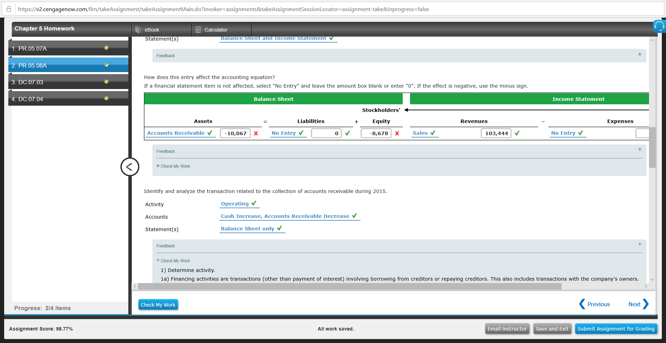Click the lock icon in the address bar

tap(9, 9)
